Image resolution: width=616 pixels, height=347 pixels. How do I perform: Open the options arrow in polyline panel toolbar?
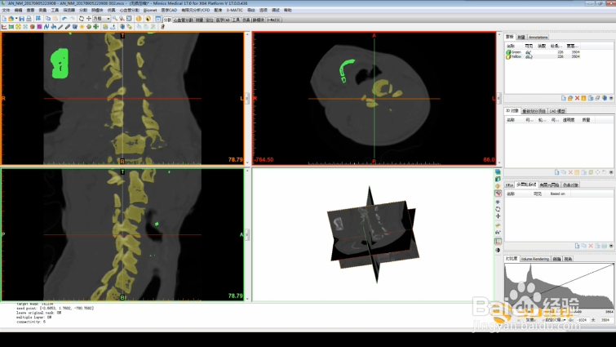(611, 246)
